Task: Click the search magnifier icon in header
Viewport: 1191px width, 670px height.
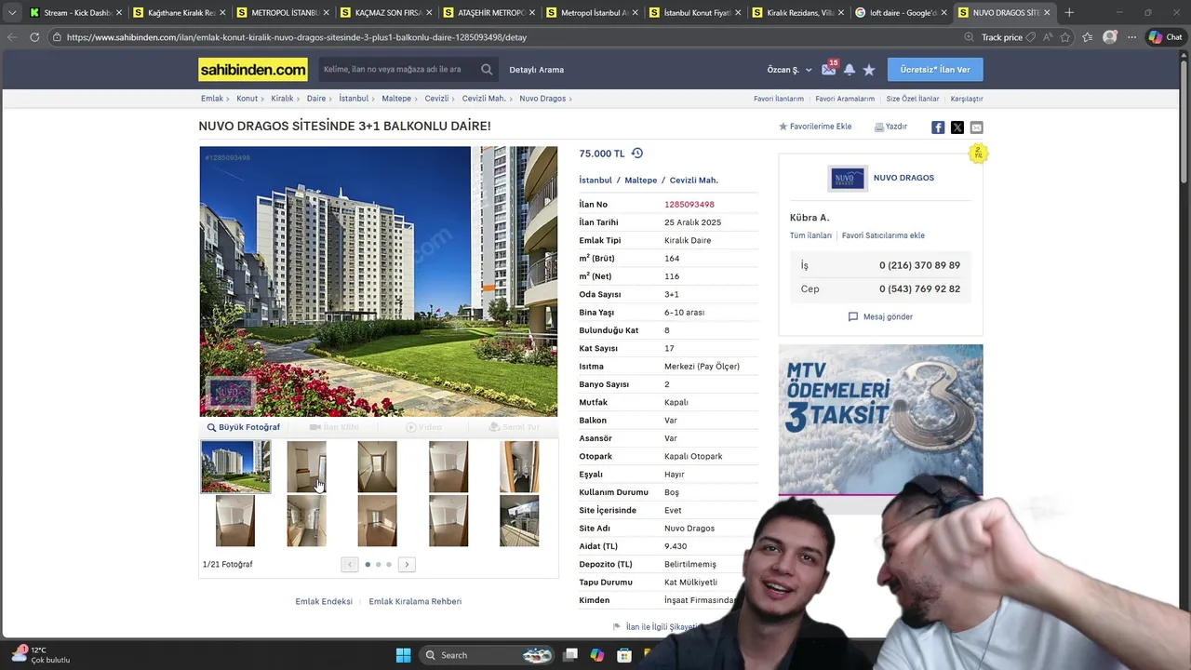Action: [x=487, y=70]
